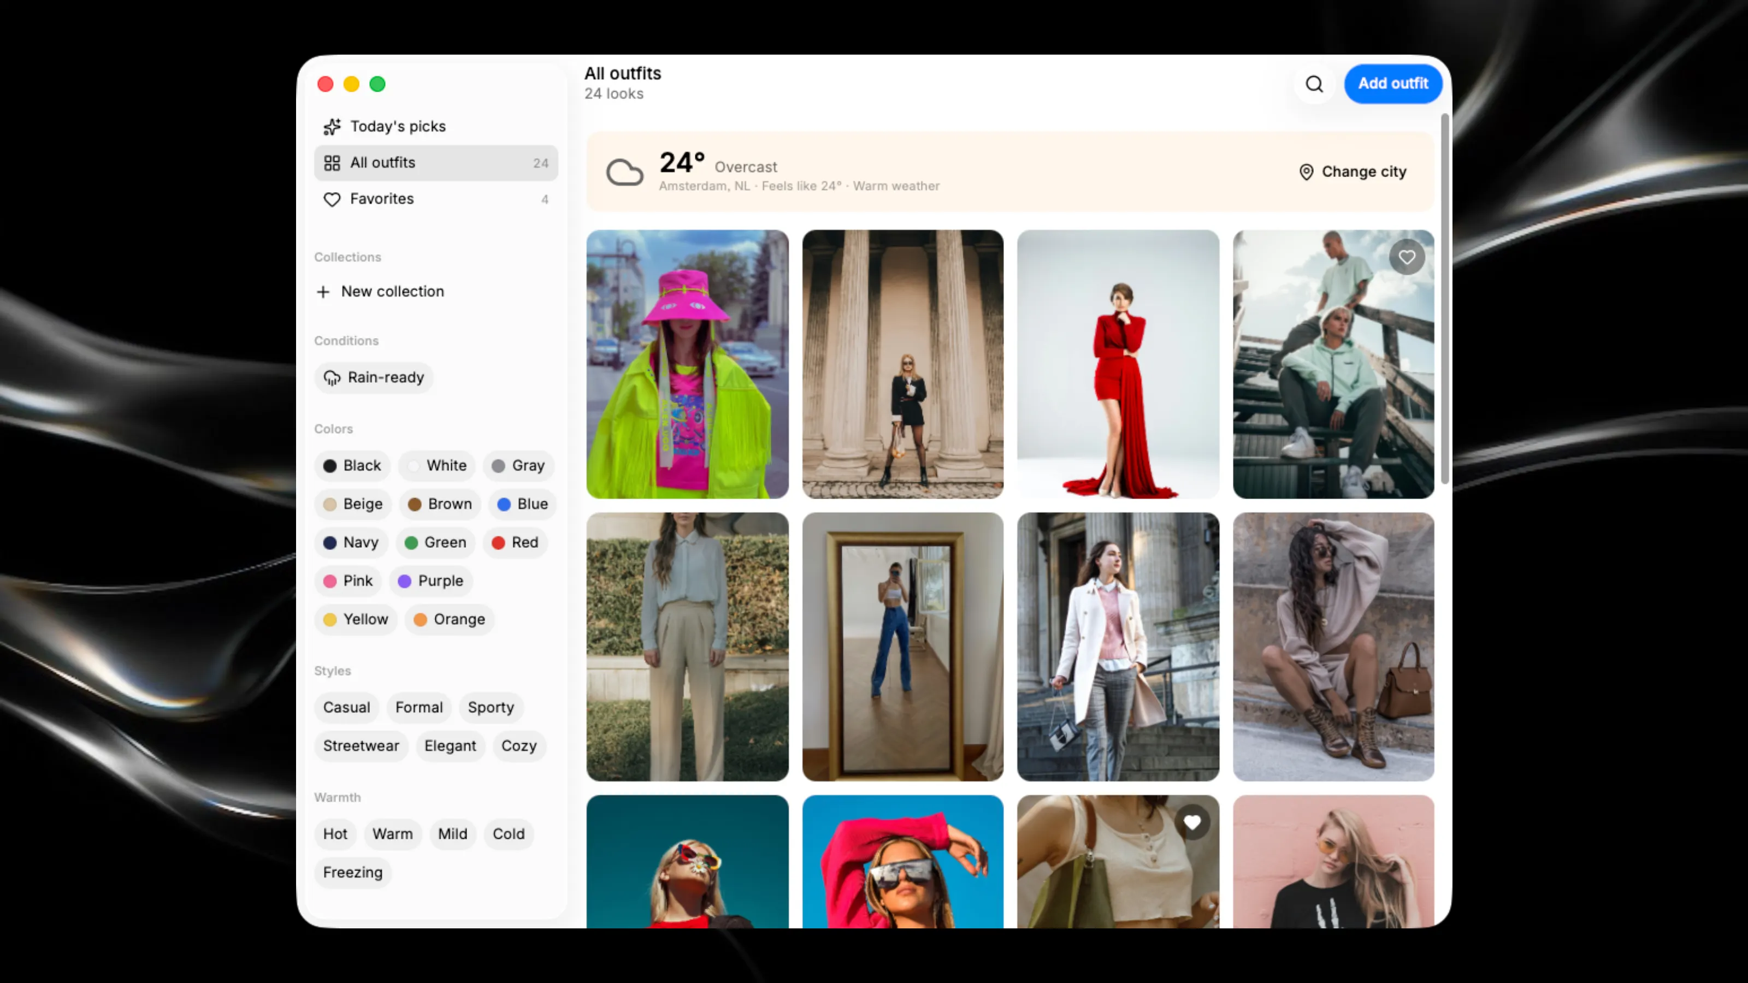Click the Add outfit button

(x=1393, y=84)
